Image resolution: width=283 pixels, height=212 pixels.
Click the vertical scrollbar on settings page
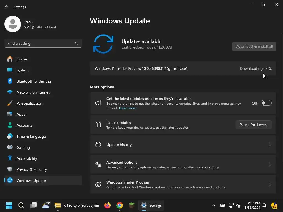click(282, 98)
